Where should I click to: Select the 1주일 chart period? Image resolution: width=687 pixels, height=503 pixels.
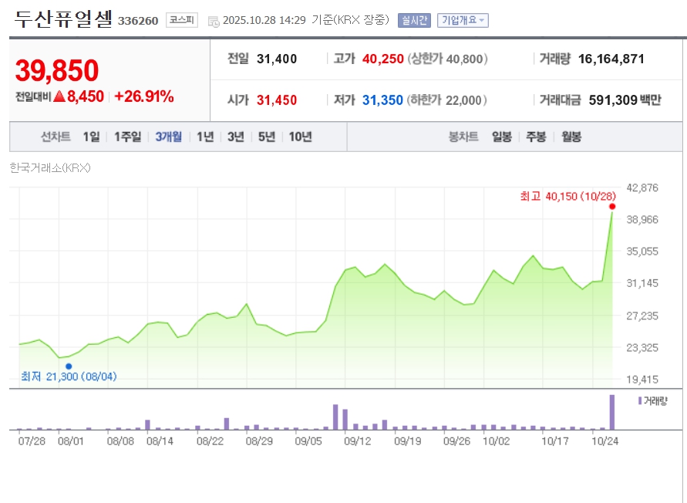point(127,137)
